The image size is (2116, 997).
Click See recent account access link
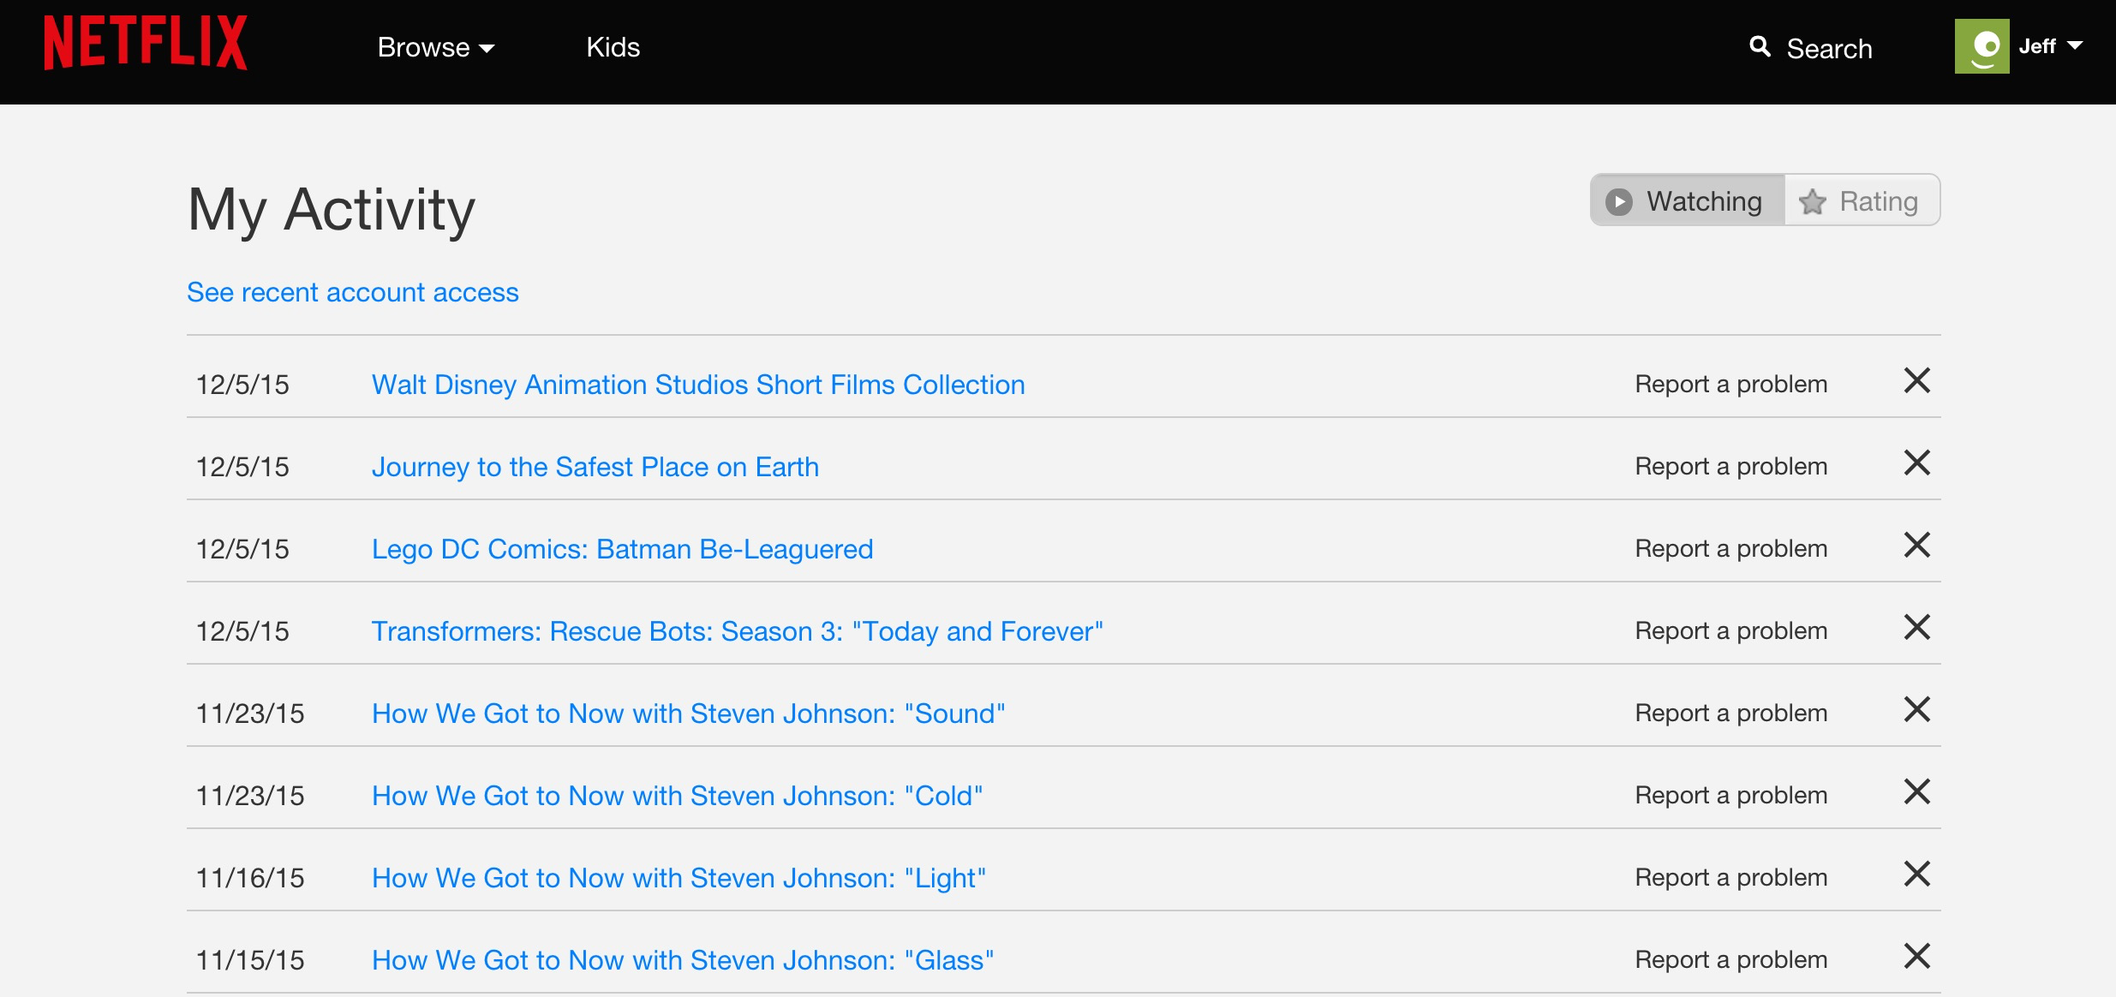tap(354, 291)
